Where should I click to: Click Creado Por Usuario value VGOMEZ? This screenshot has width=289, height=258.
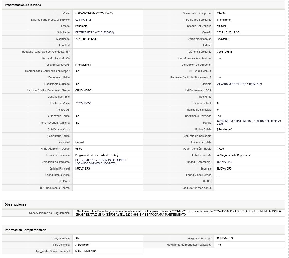click(x=223, y=26)
